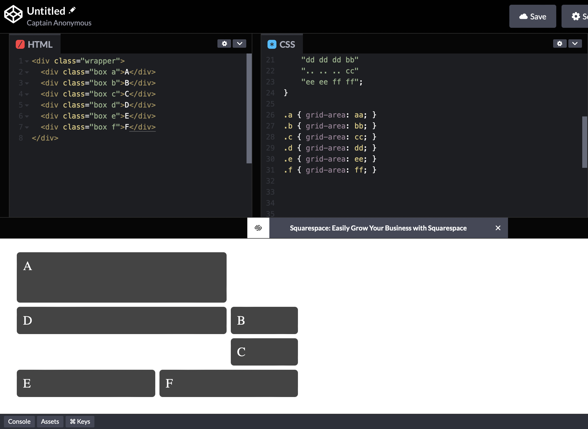588x429 pixels.
Task: Click the red HTML slash icon
Action: (20, 44)
